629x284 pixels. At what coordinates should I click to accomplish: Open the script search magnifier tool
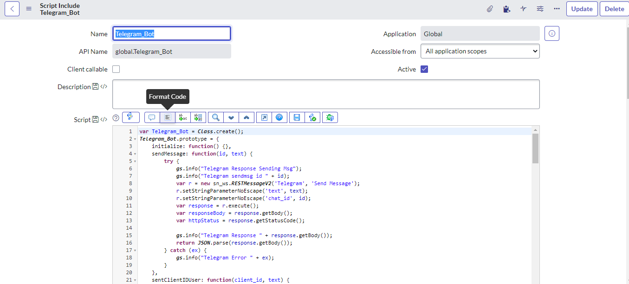click(215, 117)
